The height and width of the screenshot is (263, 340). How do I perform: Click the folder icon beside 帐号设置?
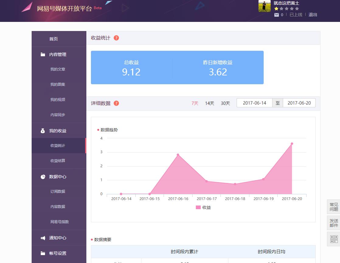pos(43,253)
